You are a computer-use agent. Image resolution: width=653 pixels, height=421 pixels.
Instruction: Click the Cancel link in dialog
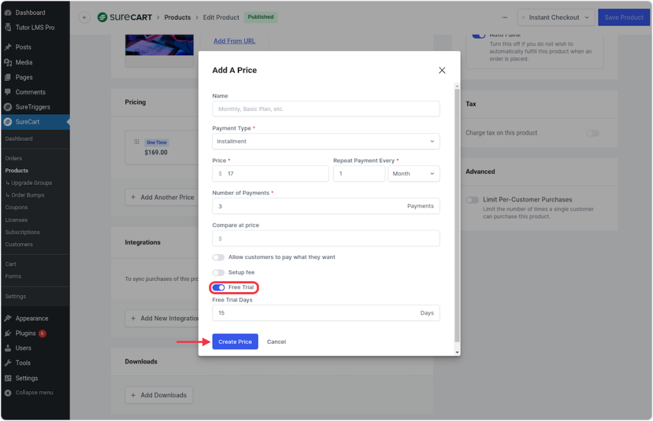[276, 342]
